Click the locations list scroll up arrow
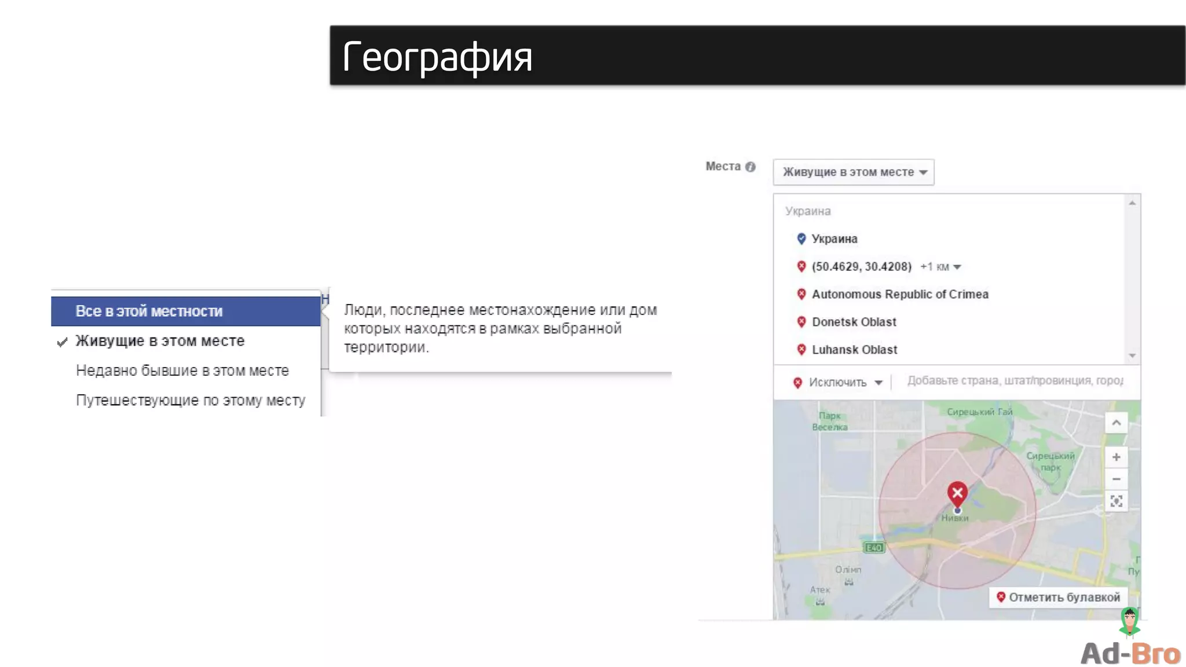Screen dimensions: 1186x667 coord(1132,203)
